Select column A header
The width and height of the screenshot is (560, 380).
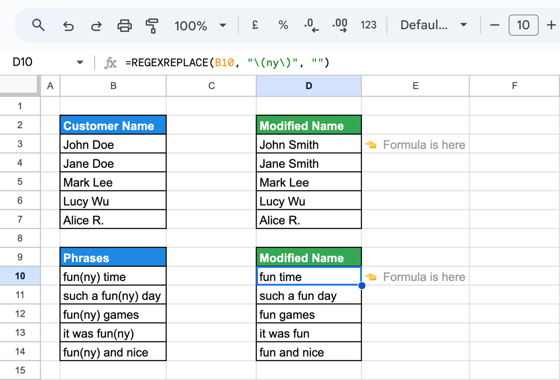point(50,86)
